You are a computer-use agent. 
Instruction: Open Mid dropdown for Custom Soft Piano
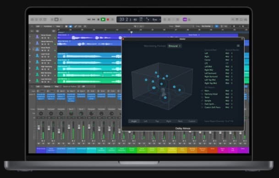(x=229, y=107)
